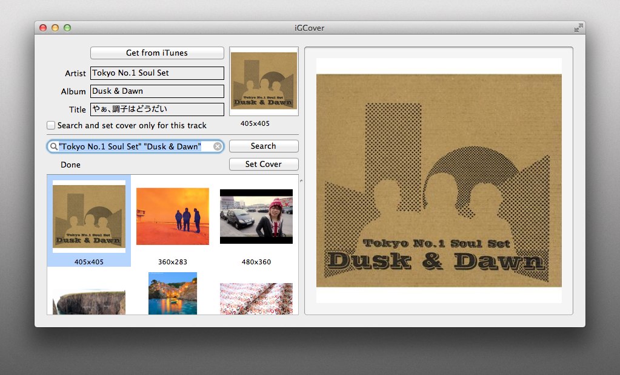Select the coastal cliff image result

coord(89,301)
